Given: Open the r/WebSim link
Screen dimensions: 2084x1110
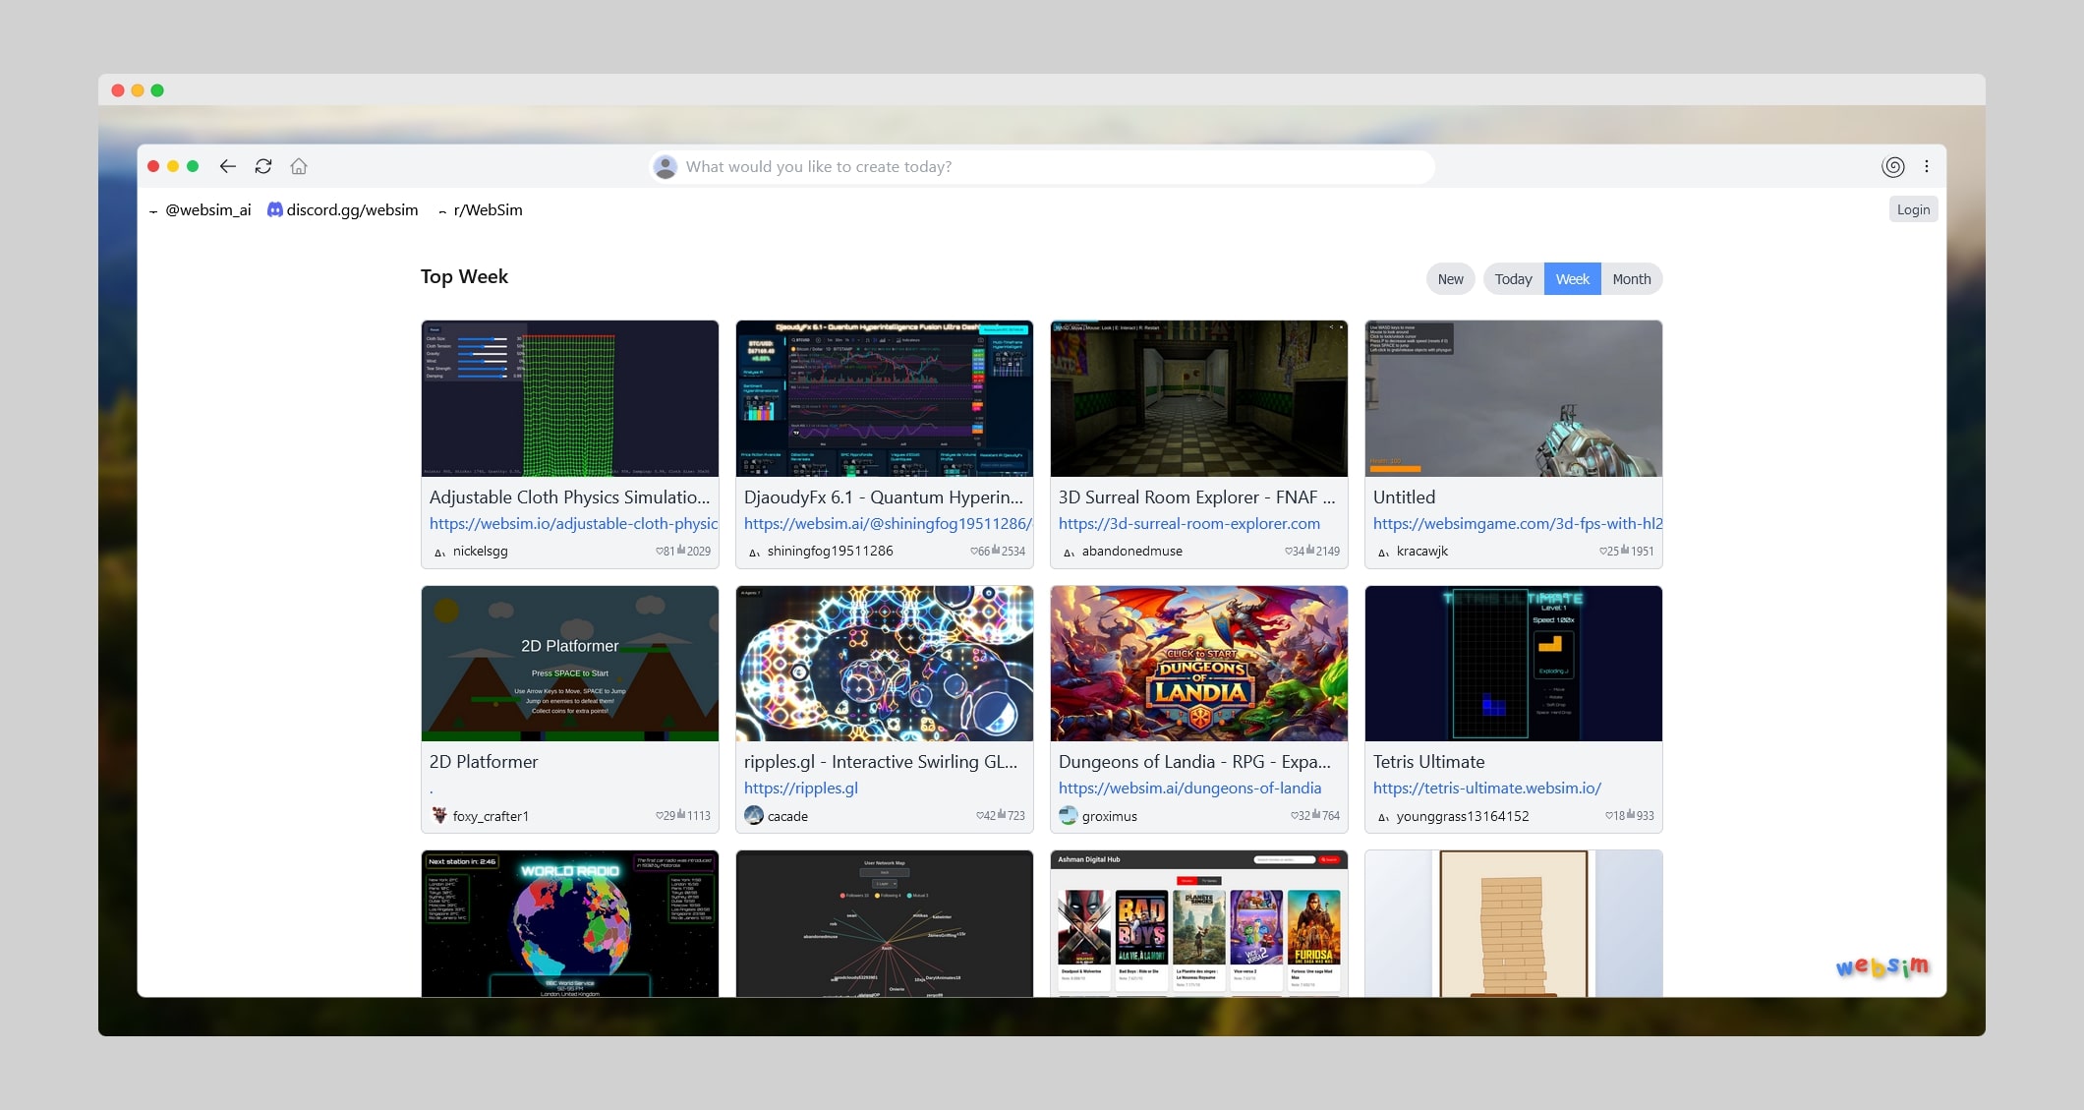Looking at the screenshot, I should coord(488,209).
